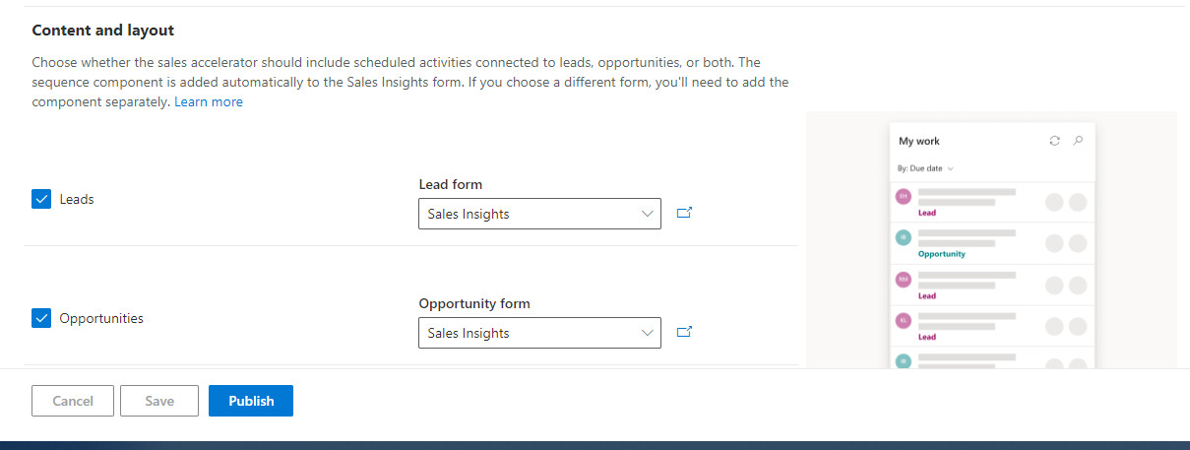Click the My work preview heading
The width and height of the screenshot is (1190, 450).
pos(919,141)
